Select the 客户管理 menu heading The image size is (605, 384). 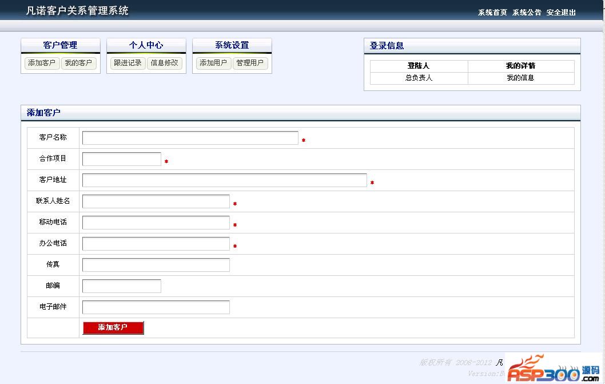(x=60, y=45)
